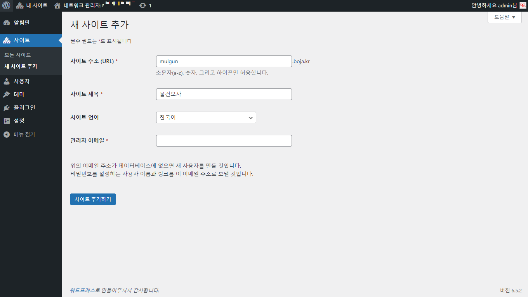
Task: Click the 테마 brush icon
Action: tap(7, 95)
